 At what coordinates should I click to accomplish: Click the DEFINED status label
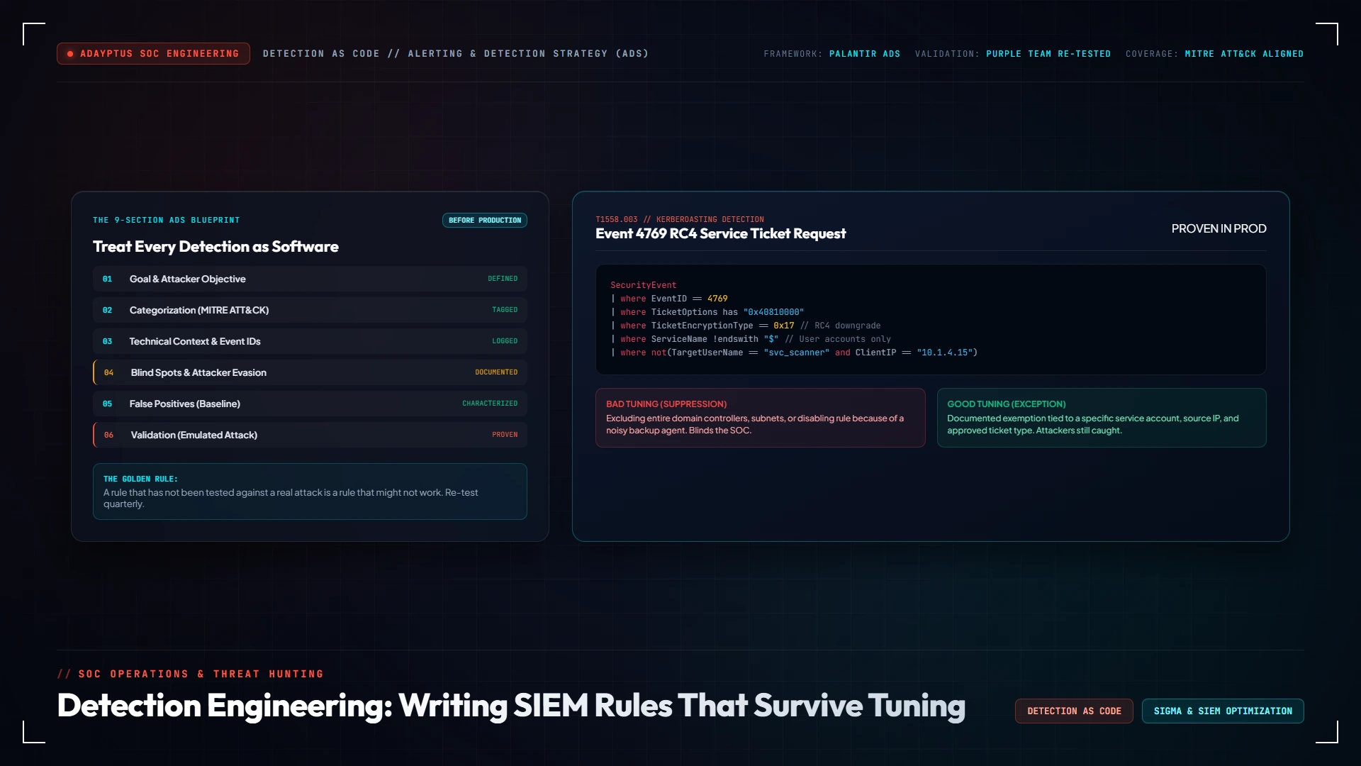coord(503,279)
